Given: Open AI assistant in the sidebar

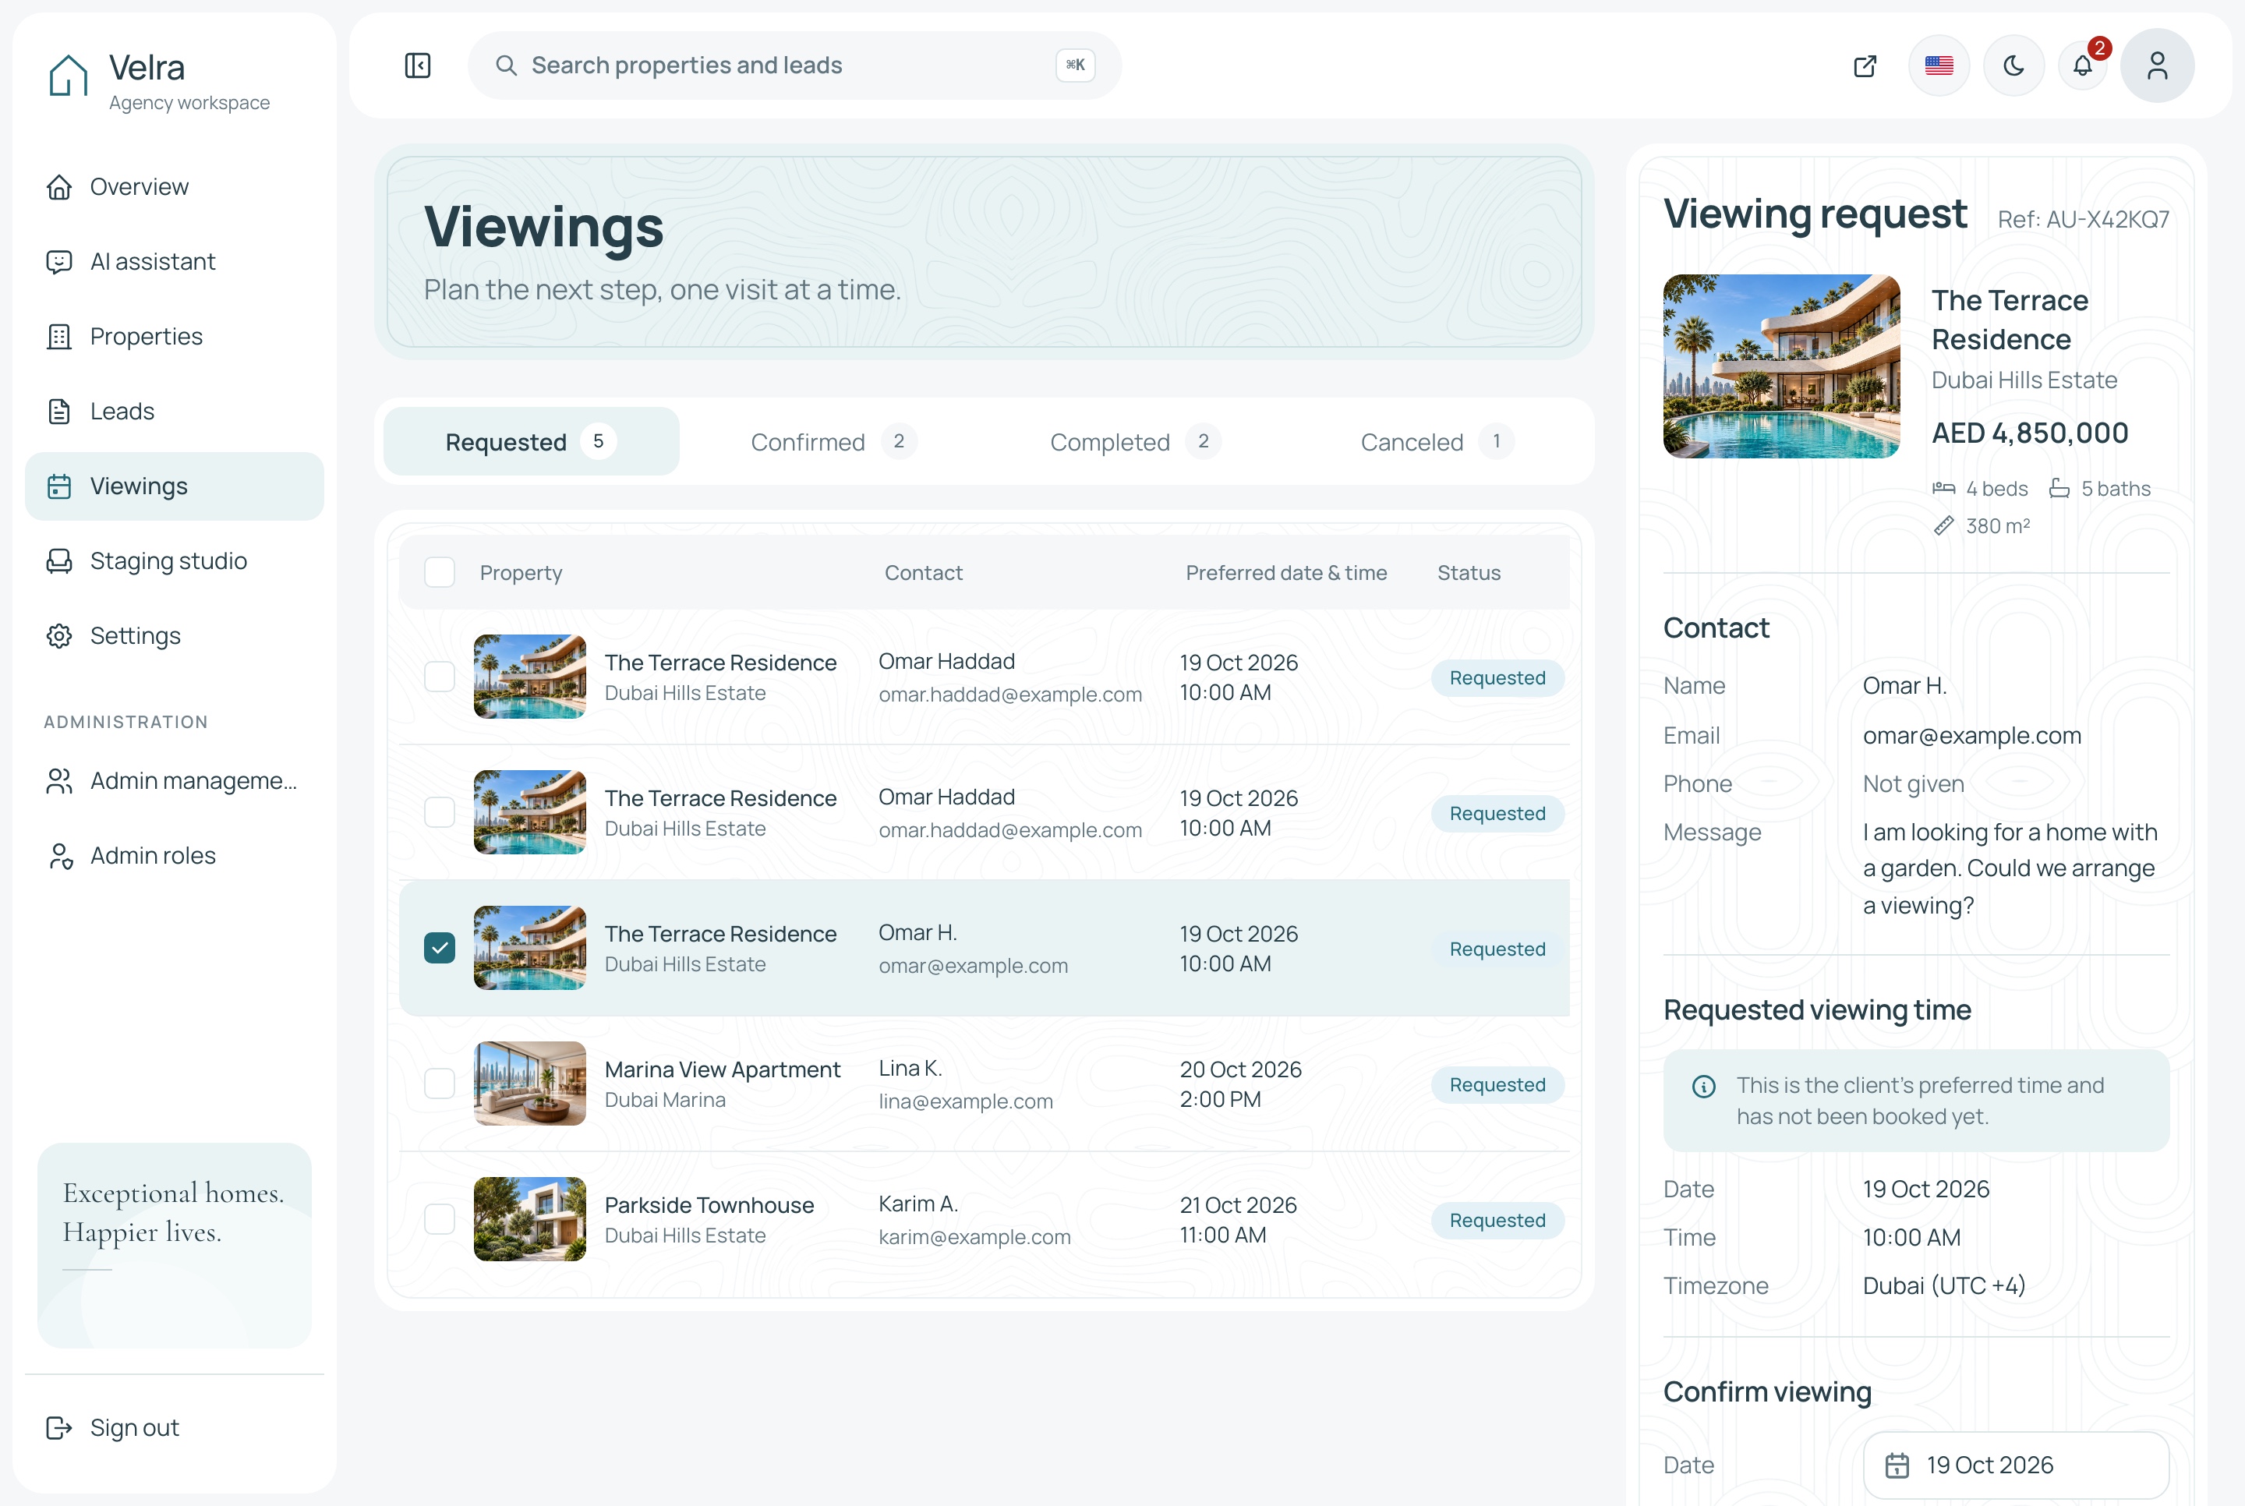Looking at the screenshot, I should tap(175, 261).
